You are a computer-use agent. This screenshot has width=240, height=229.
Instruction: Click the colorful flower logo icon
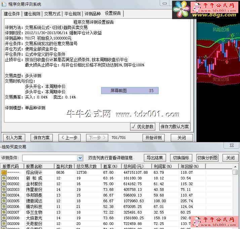182,9
